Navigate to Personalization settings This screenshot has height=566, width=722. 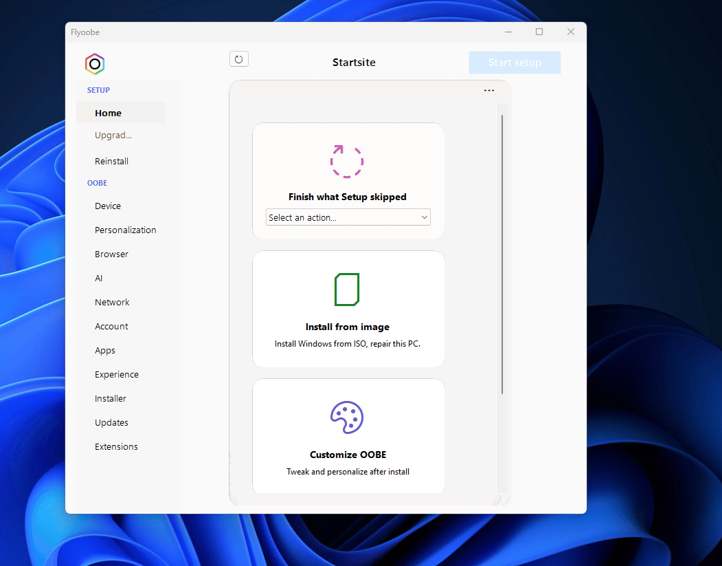click(126, 230)
